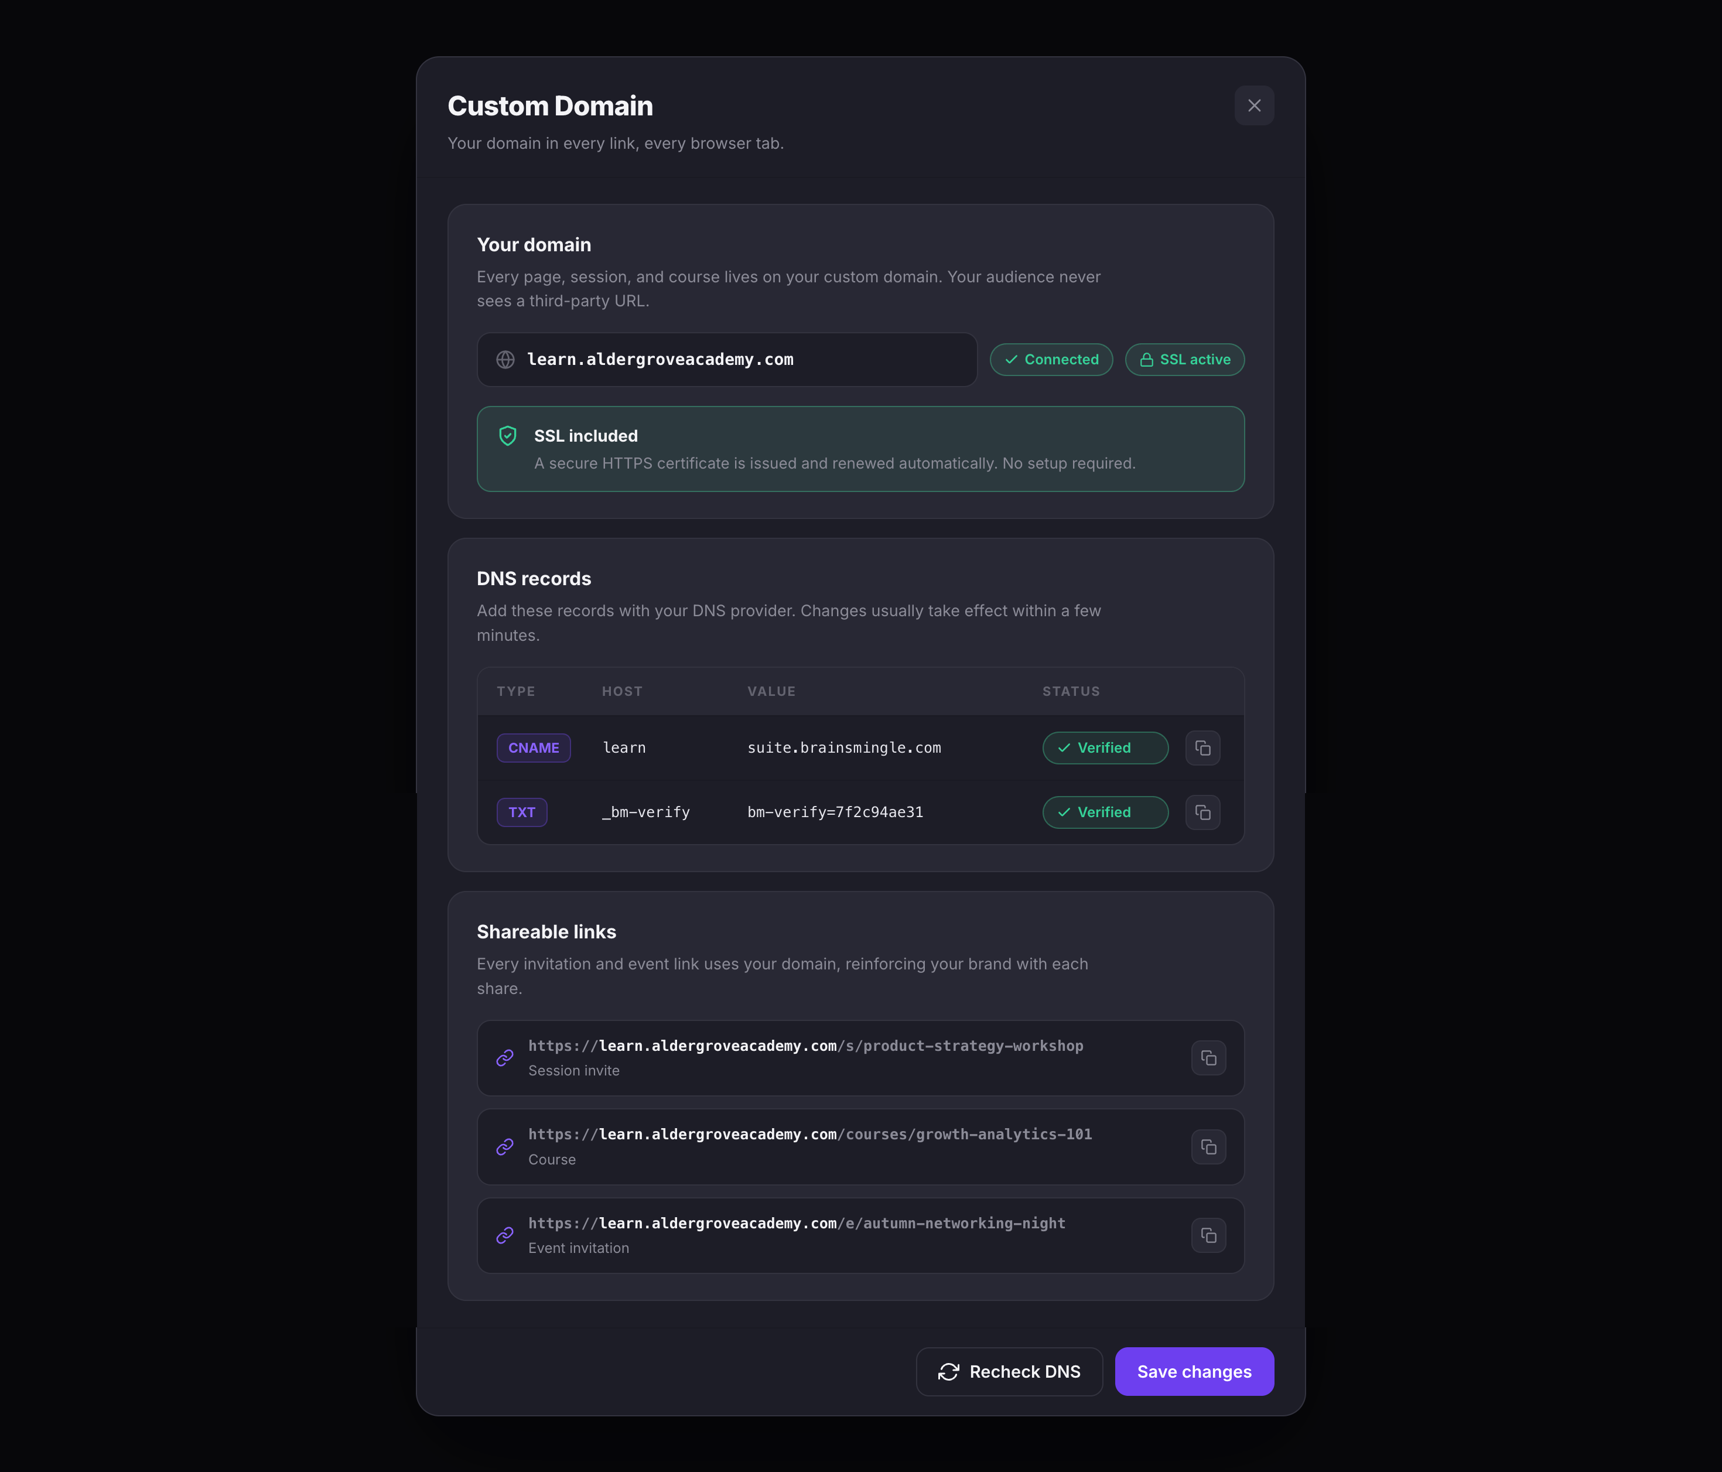The width and height of the screenshot is (1722, 1472).
Task: Click the Recheck DNS button label
Action: tap(1025, 1371)
